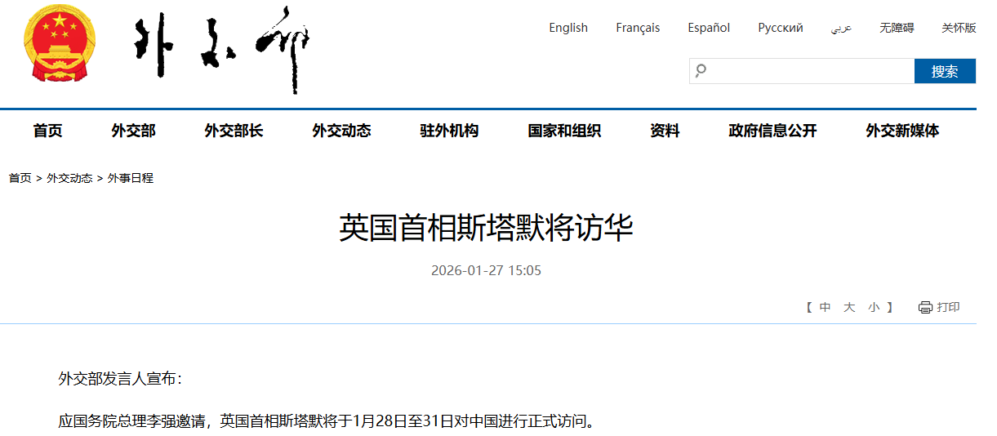Click the printer icon
The width and height of the screenshot is (997, 436).
pyautogui.click(x=924, y=308)
